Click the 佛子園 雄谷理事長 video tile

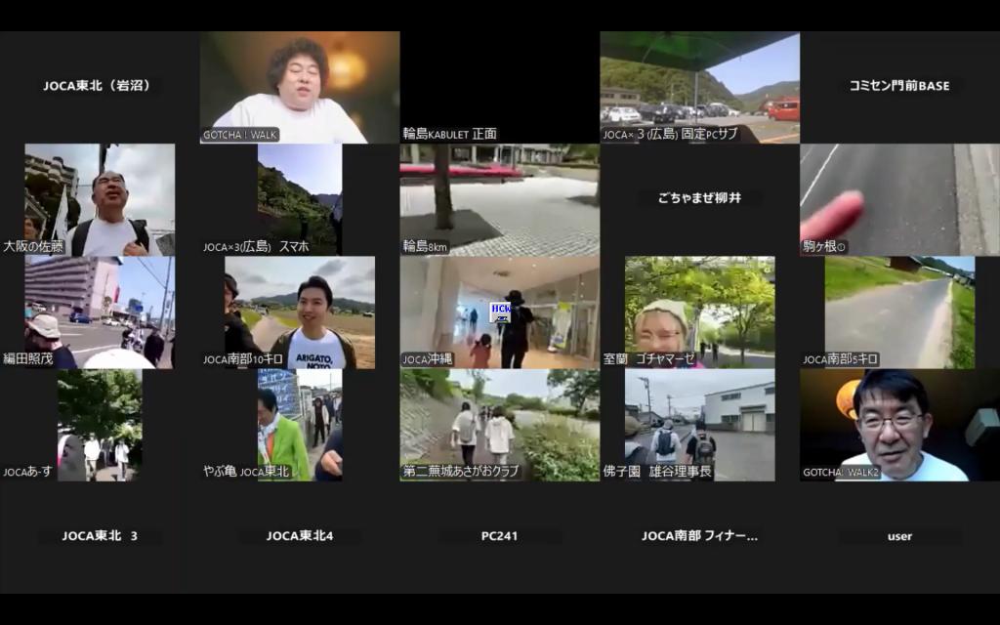pyautogui.click(x=699, y=425)
